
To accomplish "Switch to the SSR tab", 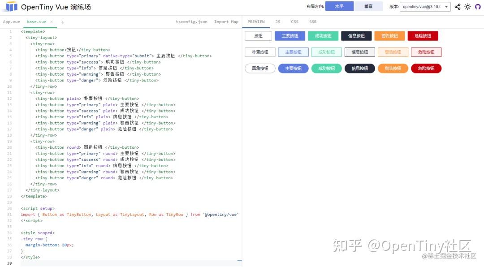I will [x=312, y=22].
